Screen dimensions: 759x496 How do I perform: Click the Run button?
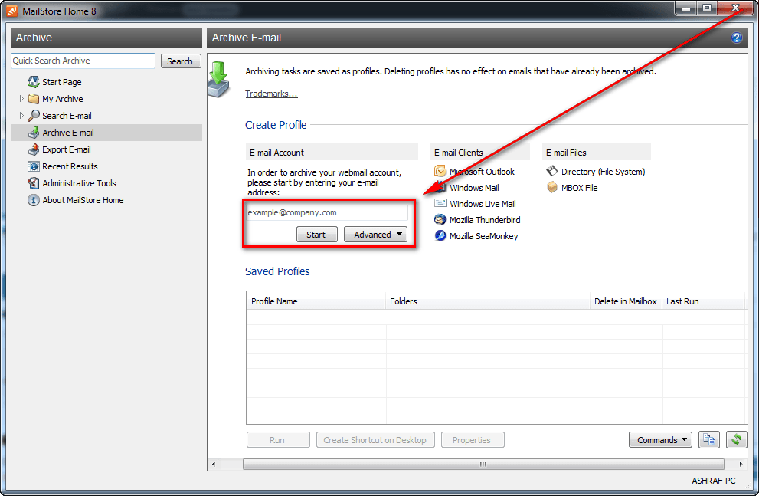278,440
